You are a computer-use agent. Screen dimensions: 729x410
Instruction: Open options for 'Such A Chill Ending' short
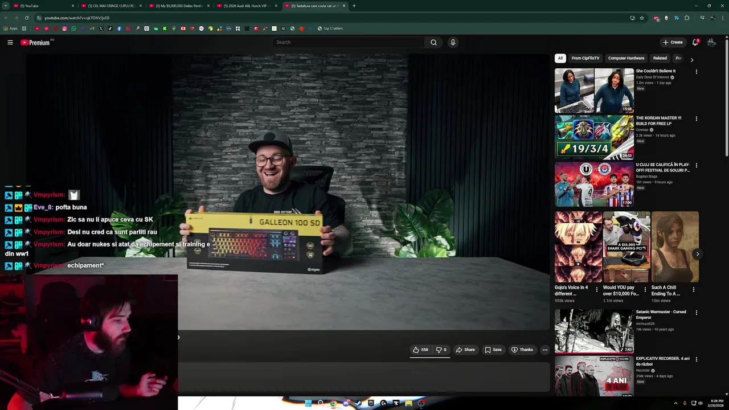tap(693, 289)
